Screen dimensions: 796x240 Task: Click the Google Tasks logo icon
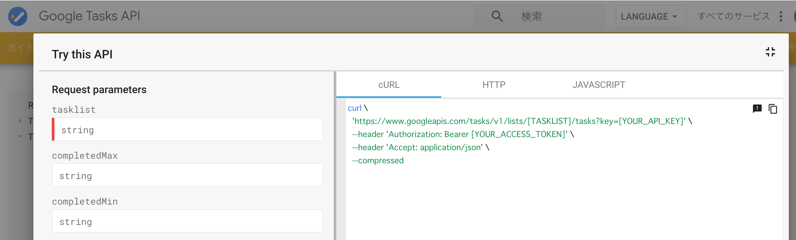(18, 16)
